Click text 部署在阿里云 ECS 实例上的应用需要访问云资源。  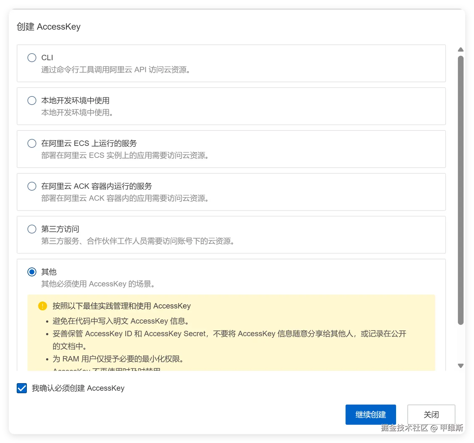click(x=125, y=155)
